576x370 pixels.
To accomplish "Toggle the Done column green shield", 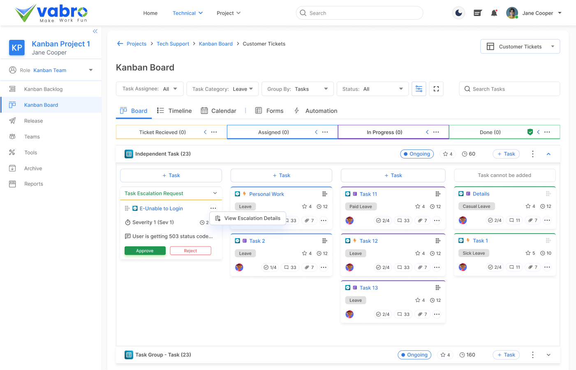I will [530, 132].
